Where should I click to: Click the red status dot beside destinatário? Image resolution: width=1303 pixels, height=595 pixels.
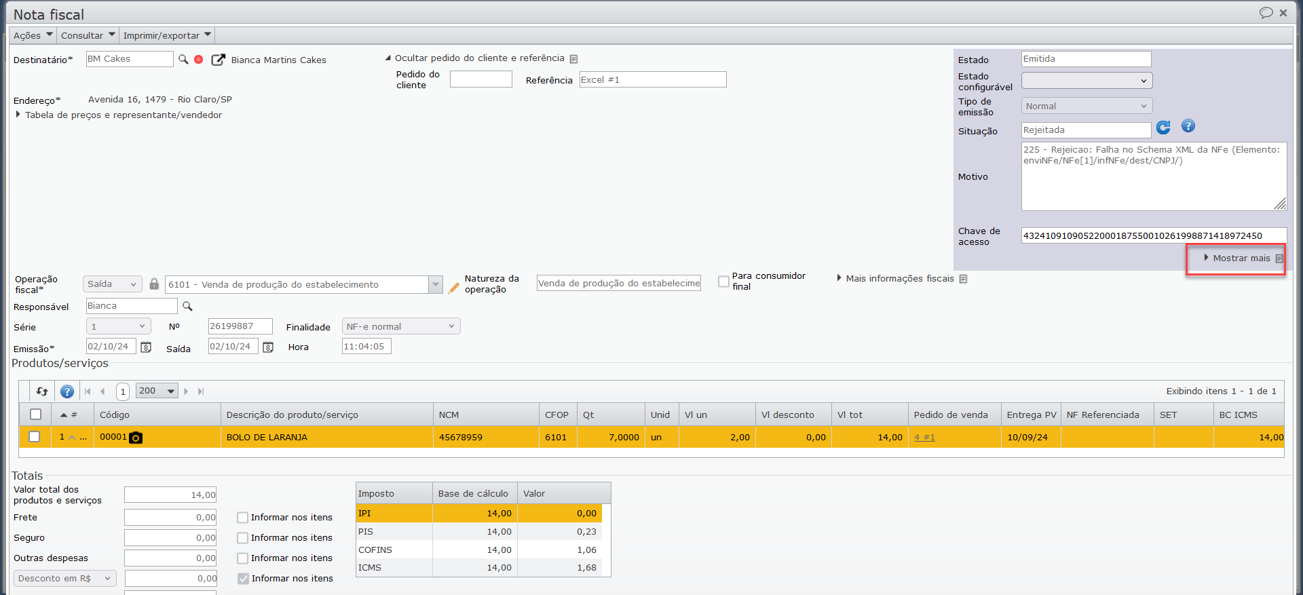pyautogui.click(x=199, y=60)
